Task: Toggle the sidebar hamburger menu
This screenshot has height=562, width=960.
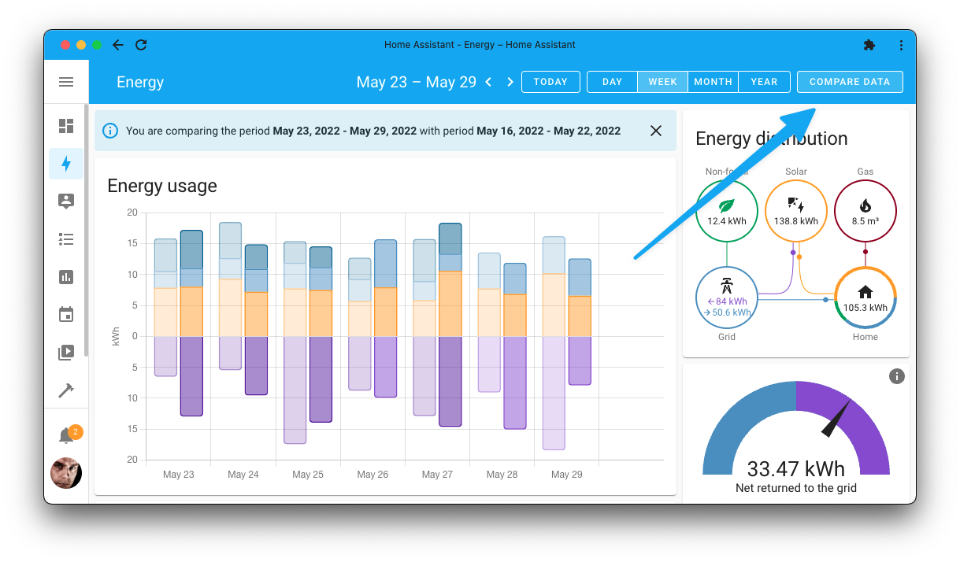Action: click(x=66, y=82)
